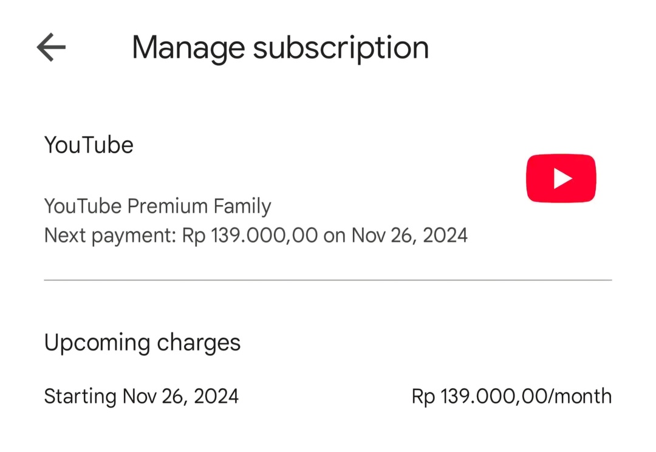Click the Rp 139.000,00/month price
Viewport: 656px width, 452px height.
pos(511,397)
